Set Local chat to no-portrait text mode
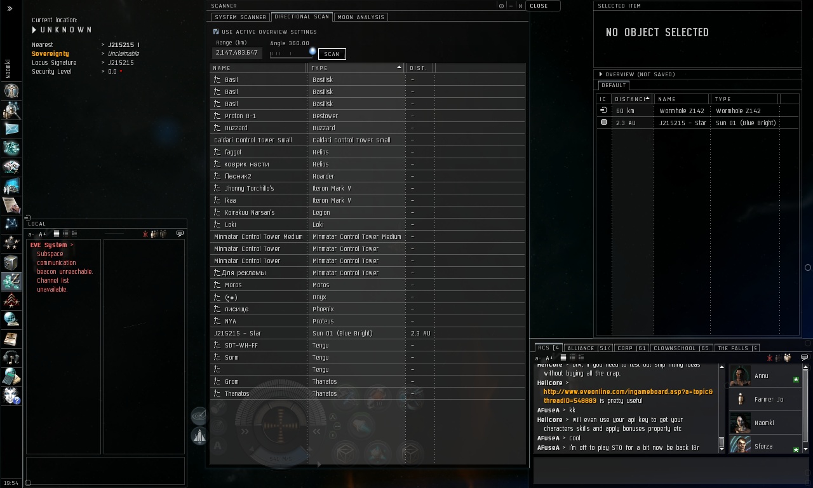 click(57, 234)
